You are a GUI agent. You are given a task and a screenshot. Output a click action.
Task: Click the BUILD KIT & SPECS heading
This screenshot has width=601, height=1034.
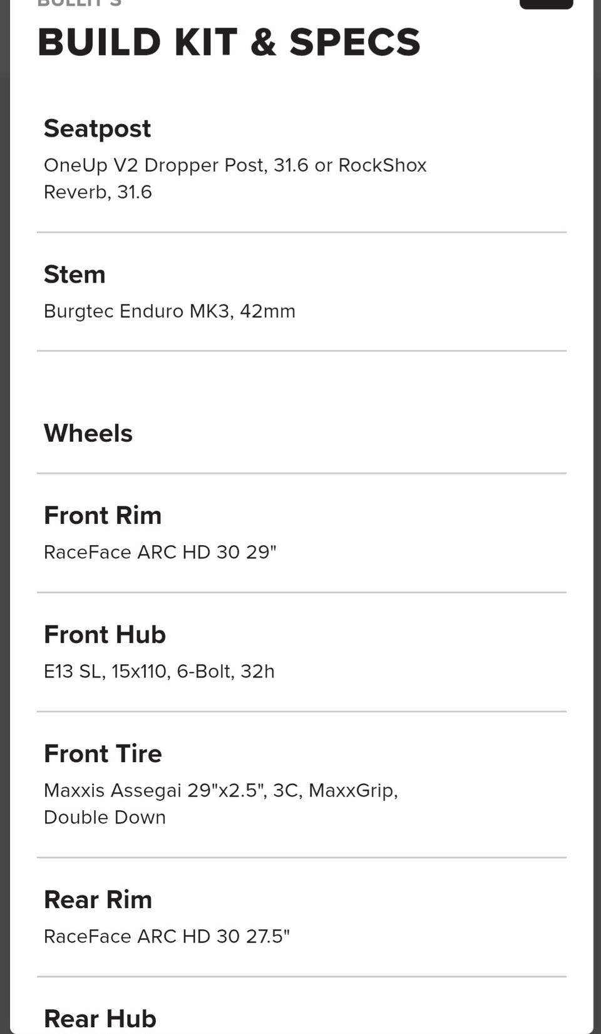click(x=229, y=43)
